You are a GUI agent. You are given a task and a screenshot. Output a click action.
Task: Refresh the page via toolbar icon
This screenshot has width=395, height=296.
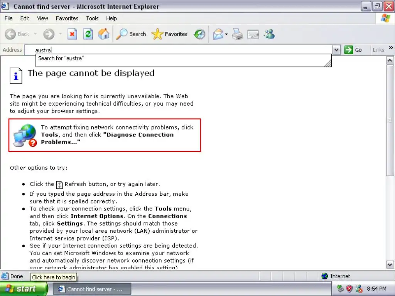point(88,34)
